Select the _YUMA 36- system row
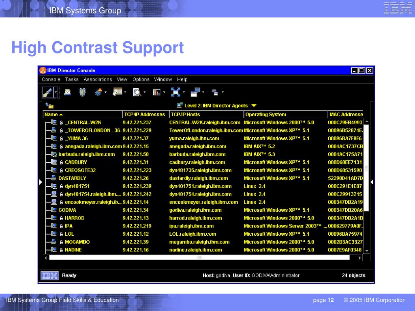This screenshot has height=311, width=415. 204,138
